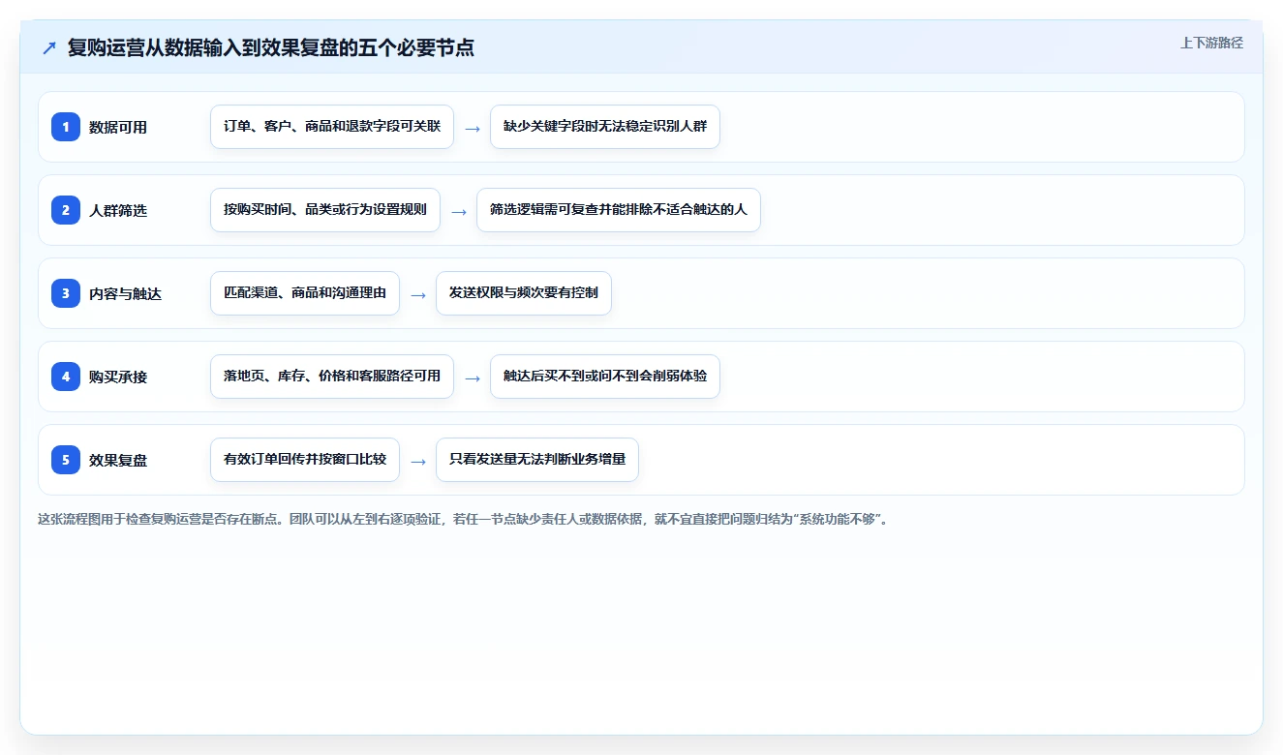
Task: Select the title 复购运营从数据输入到效果复盘的五个必要节点
Action: pos(271,47)
